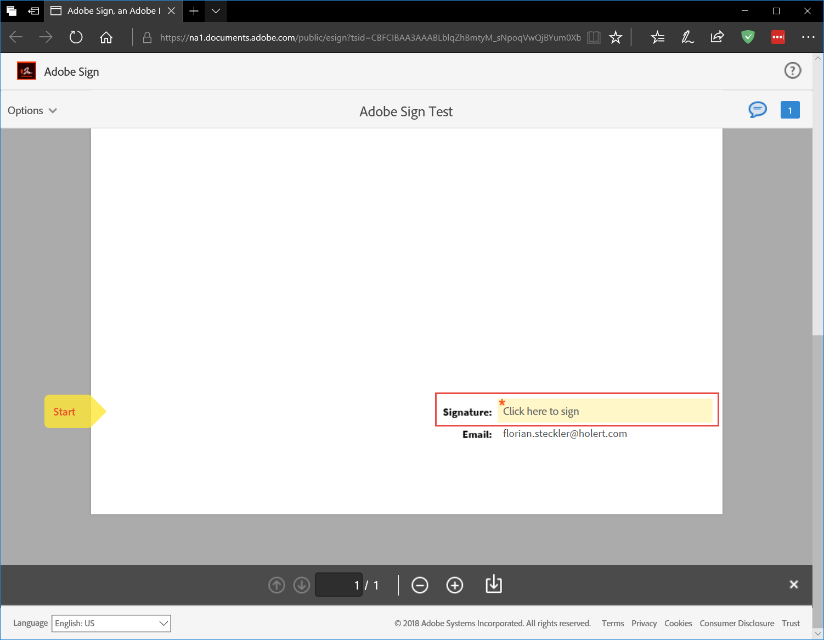Open browser Settings and more ellipsis
Viewport: 824px width, 640px height.
[x=808, y=37]
